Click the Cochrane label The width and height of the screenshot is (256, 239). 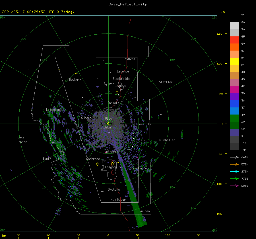tap(93, 159)
